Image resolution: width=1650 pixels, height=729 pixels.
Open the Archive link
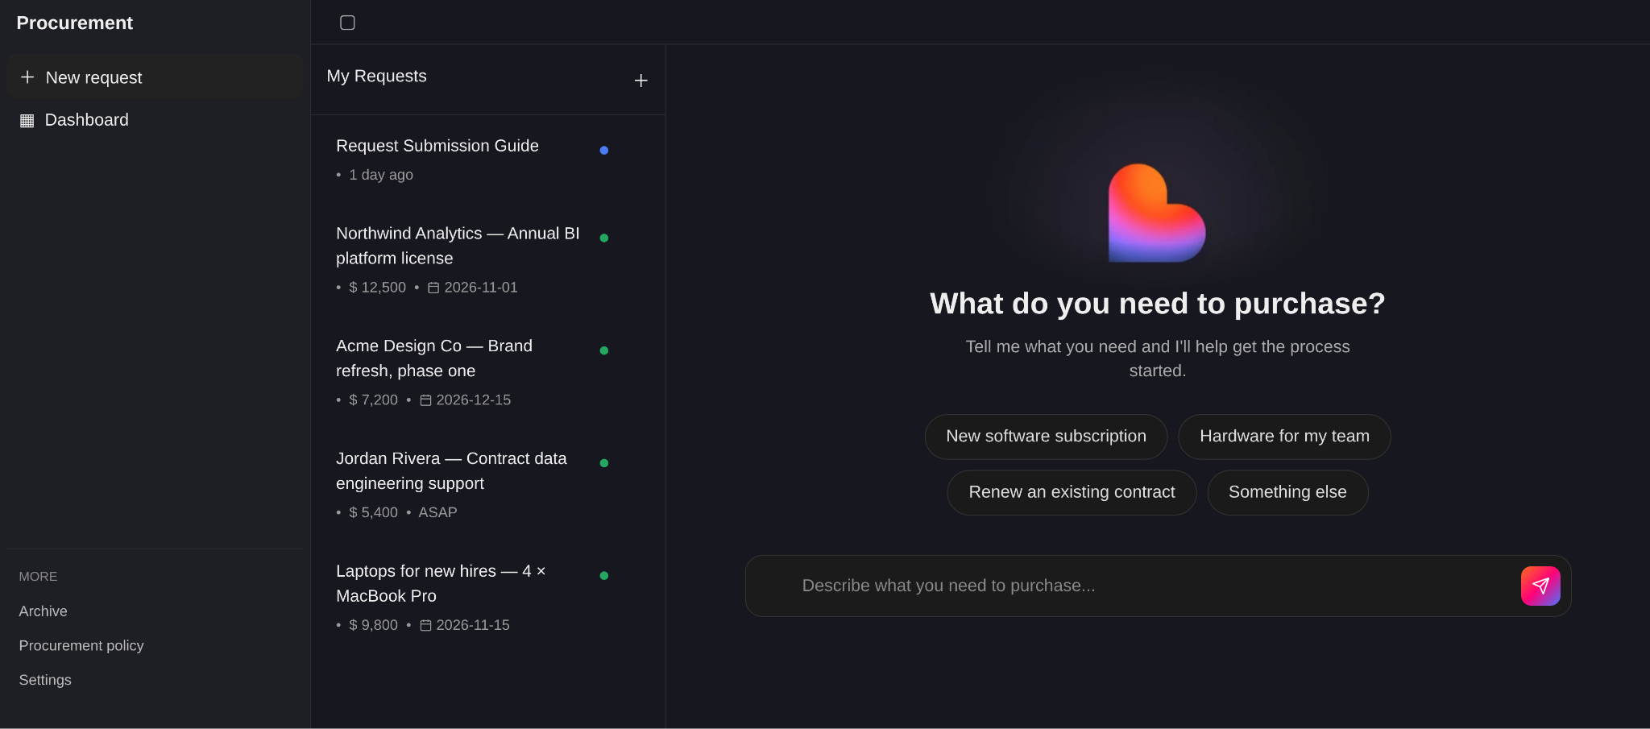coord(44,611)
